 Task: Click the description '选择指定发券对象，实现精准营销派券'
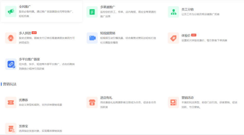[x=40, y=131]
